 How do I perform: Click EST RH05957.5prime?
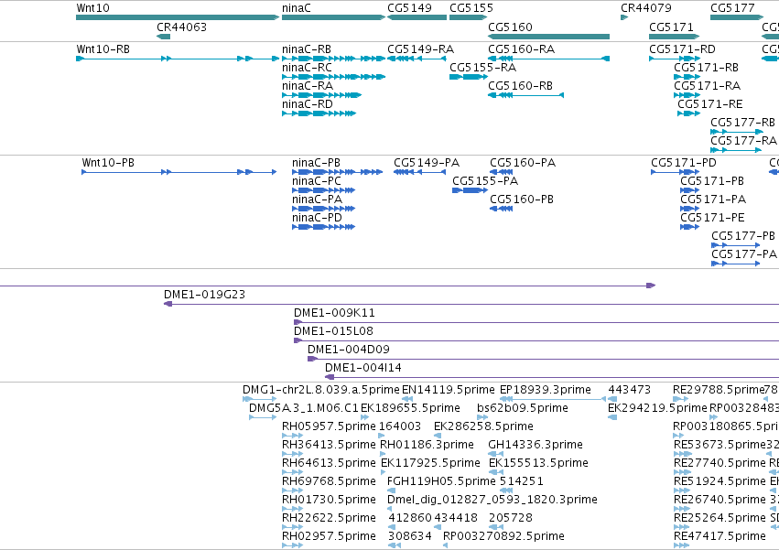pyautogui.click(x=292, y=436)
